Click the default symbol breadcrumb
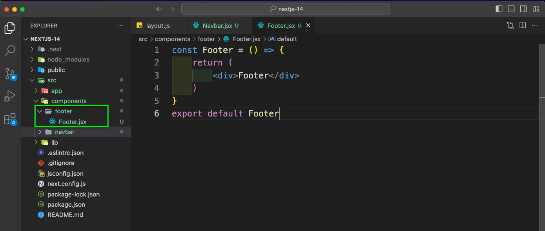Screen dimensions: 545x231 coord(283,39)
